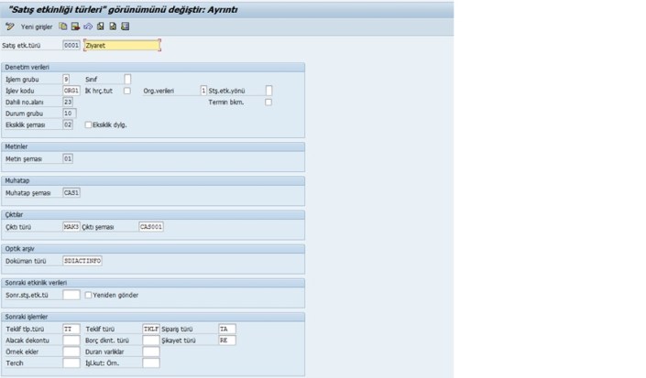Click the Muhatap şeması field CAS1
The image size is (646, 378).
tap(71, 193)
